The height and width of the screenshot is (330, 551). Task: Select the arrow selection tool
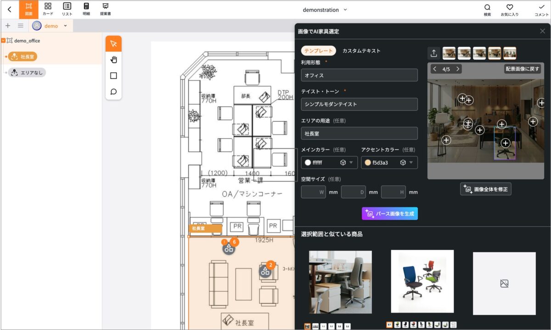113,43
